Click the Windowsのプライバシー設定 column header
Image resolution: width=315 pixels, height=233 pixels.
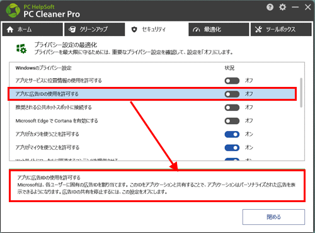tap(43, 68)
